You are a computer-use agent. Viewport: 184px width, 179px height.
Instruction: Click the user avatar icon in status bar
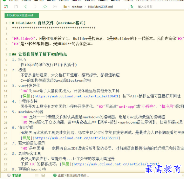coord(9,175)
